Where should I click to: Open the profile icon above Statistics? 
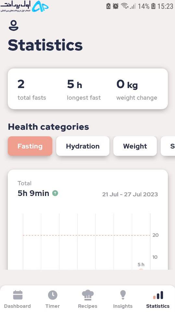(x=14, y=26)
